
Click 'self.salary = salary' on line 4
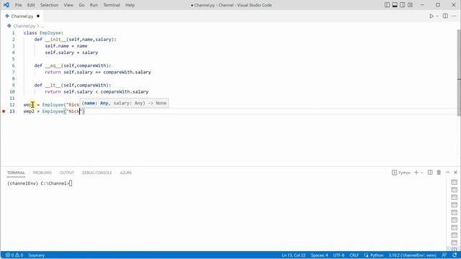click(71, 53)
